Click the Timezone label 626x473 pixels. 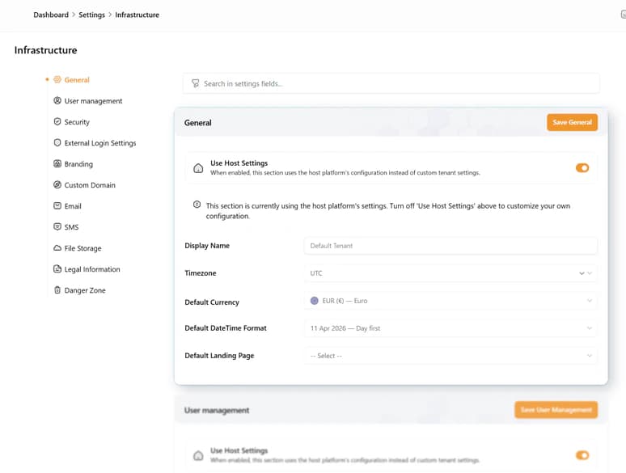(x=200, y=273)
